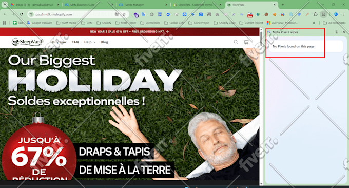Go back to the previous page
Viewport: 349px width, 188px height.
(x=5, y=14)
